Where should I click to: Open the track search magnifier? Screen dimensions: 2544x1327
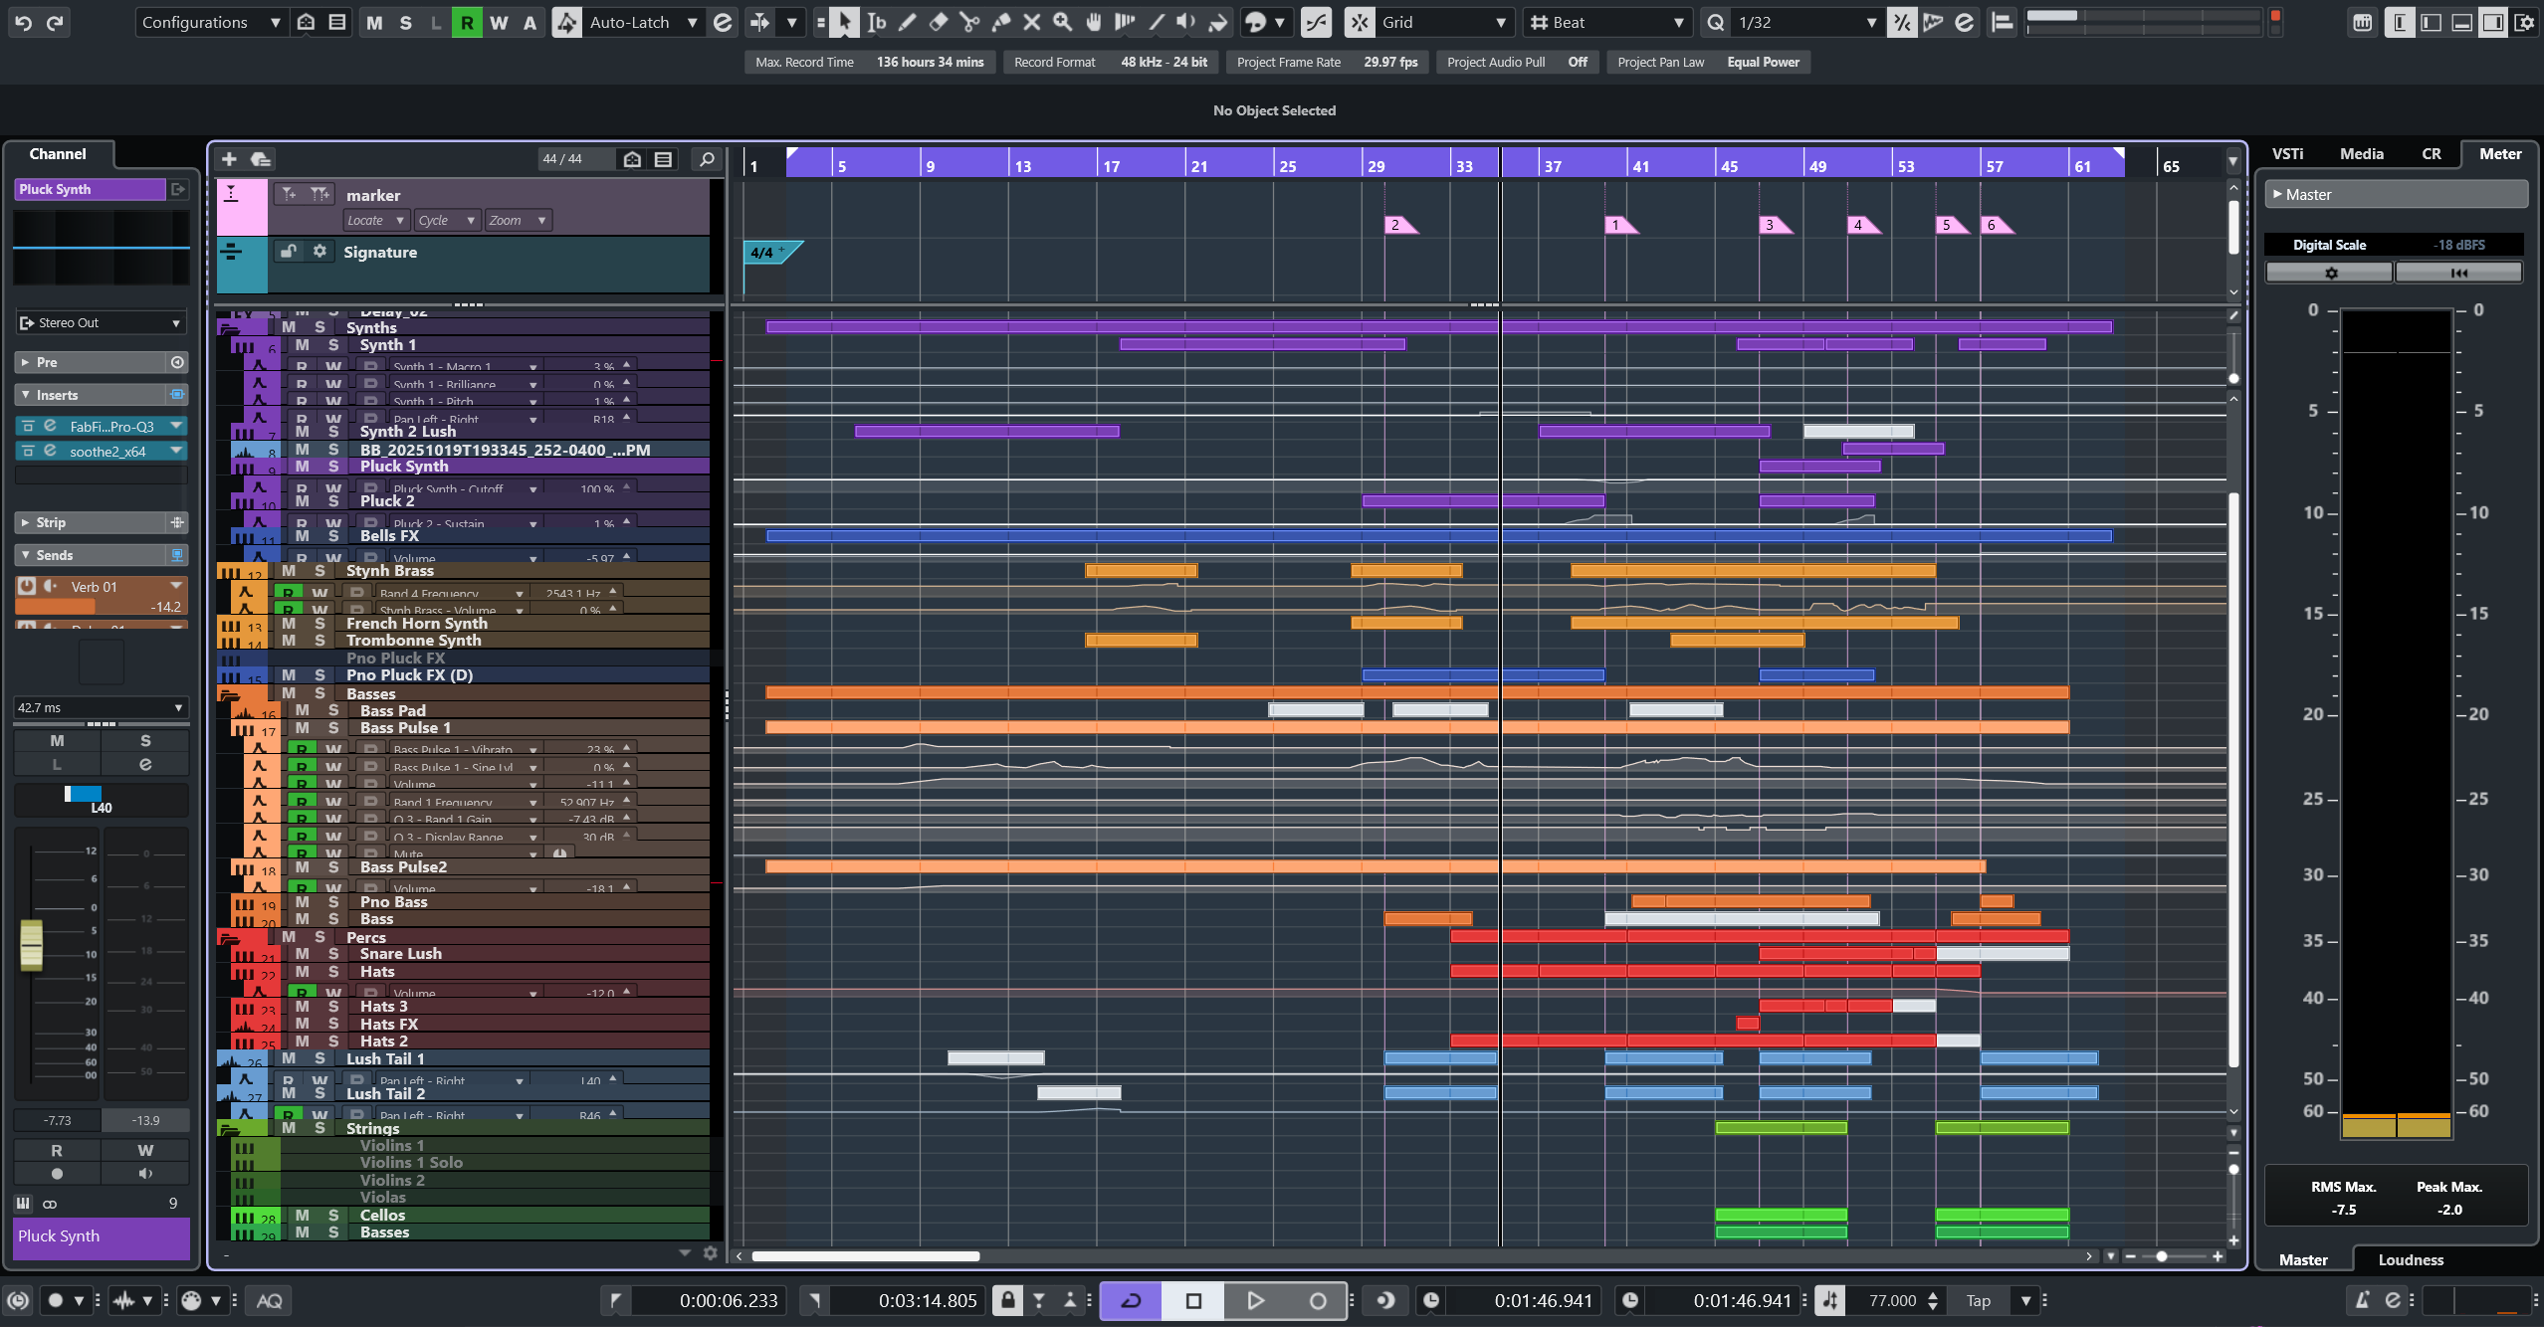click(707, 159)
